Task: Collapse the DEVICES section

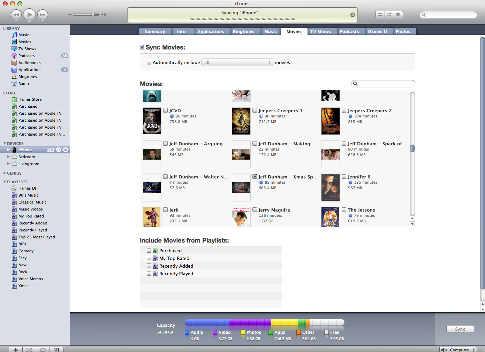Action: tap(5, 144)
